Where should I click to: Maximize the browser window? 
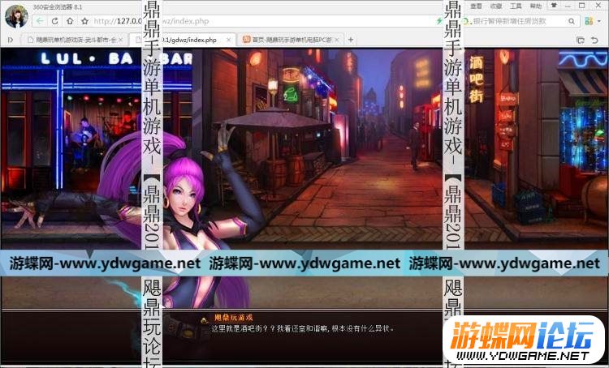582,6
